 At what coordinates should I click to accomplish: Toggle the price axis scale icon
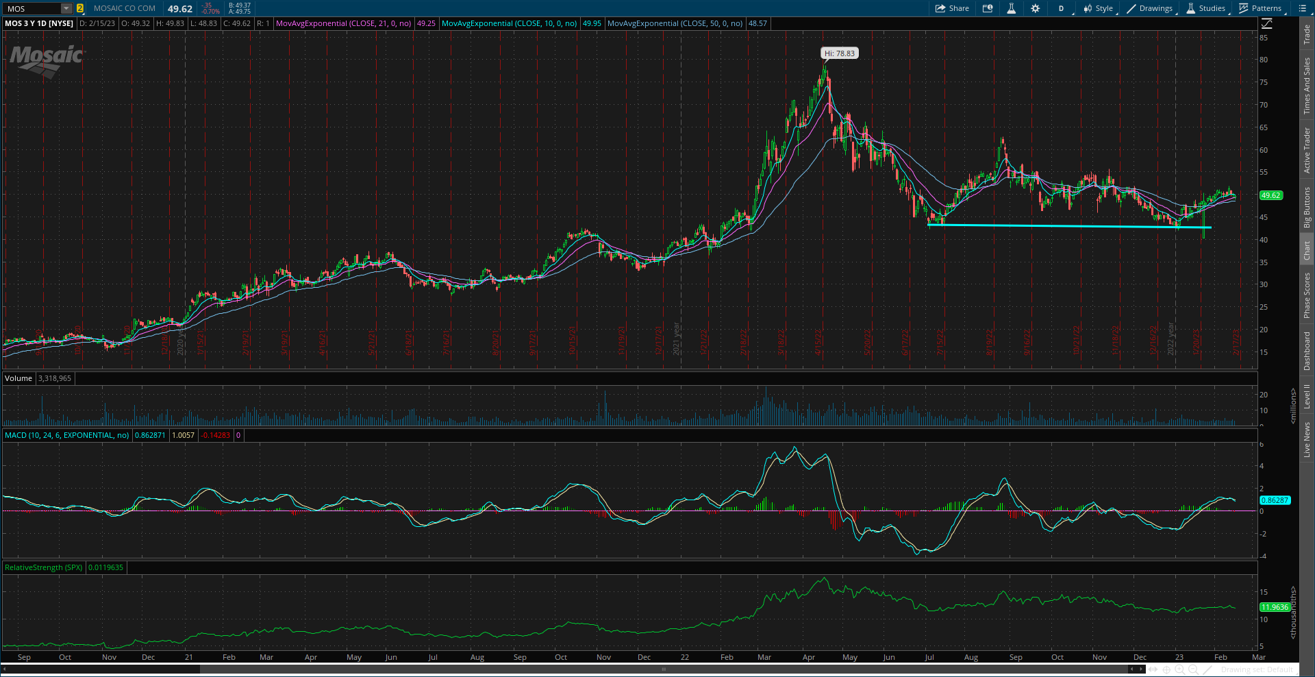[x=1267, y=23]
